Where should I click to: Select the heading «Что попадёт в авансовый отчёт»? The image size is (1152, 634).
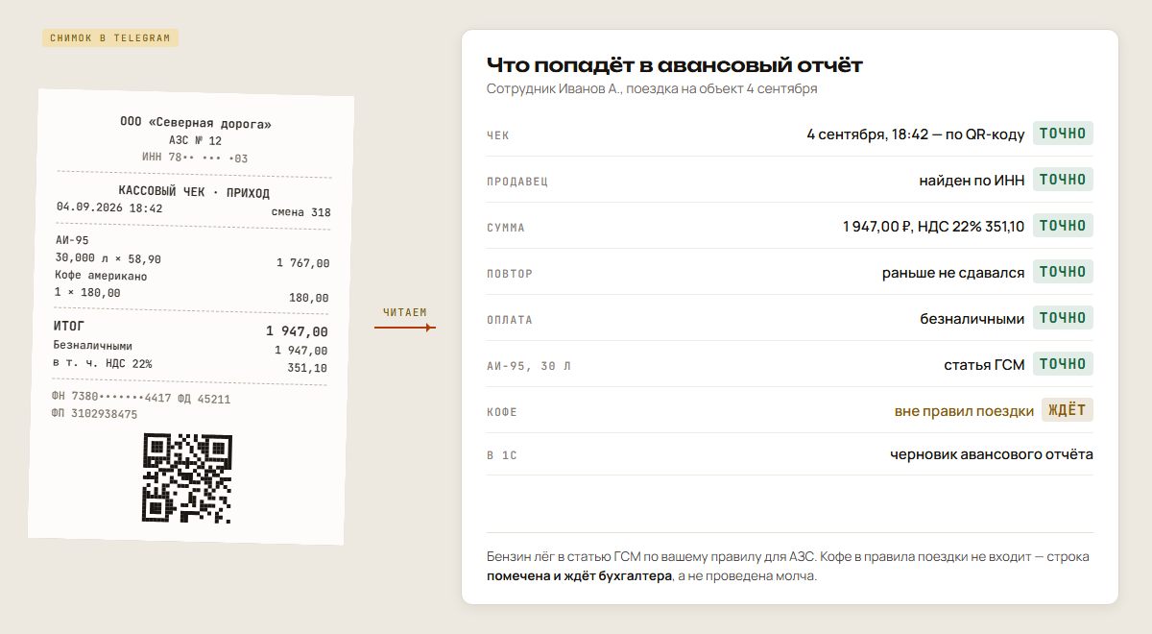click(675, 65)
